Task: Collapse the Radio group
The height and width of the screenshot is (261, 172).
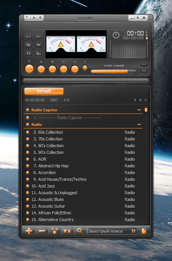Action: click(139, 124)
